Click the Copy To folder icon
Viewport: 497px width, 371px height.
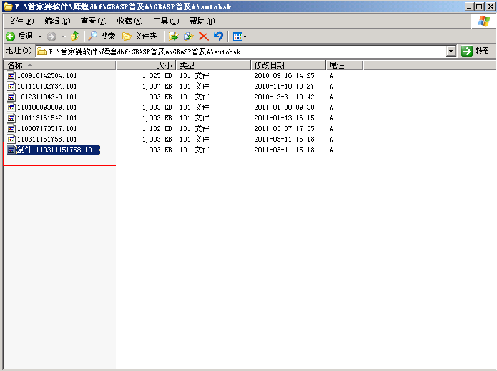tap(188, 36)
